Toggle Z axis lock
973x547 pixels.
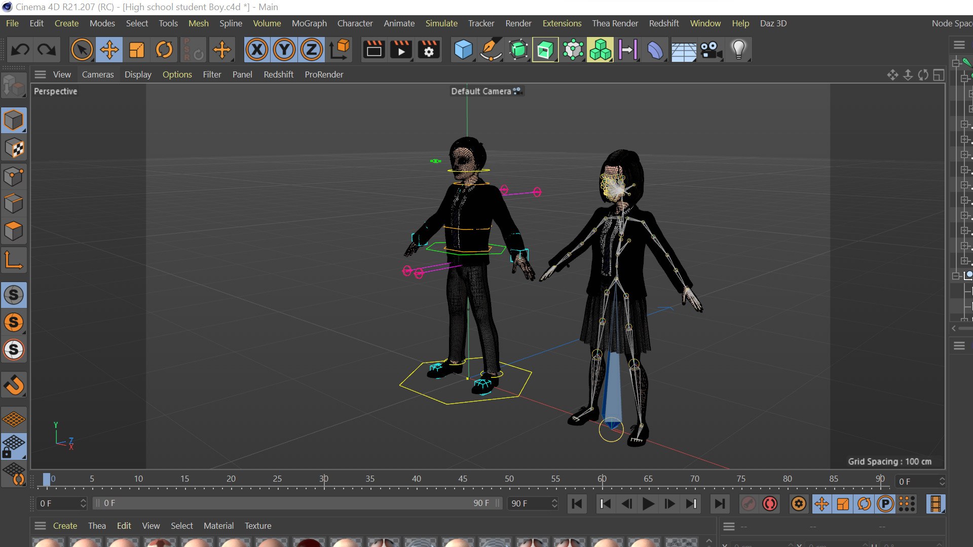312,50
